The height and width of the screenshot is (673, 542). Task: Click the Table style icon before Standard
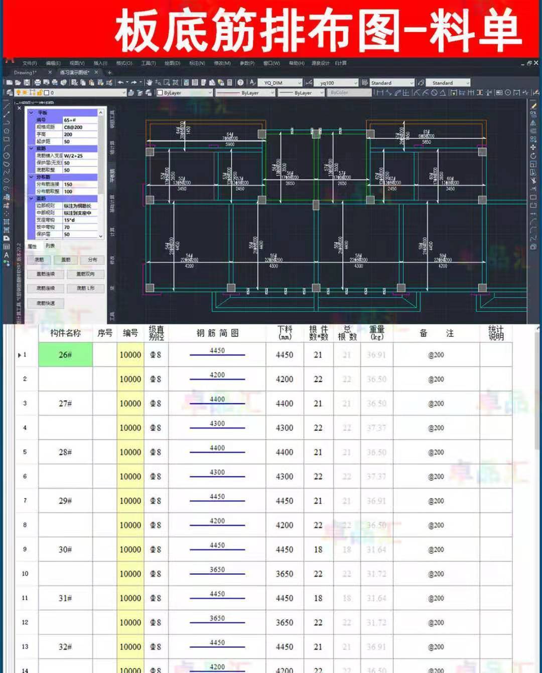(365, 83)
